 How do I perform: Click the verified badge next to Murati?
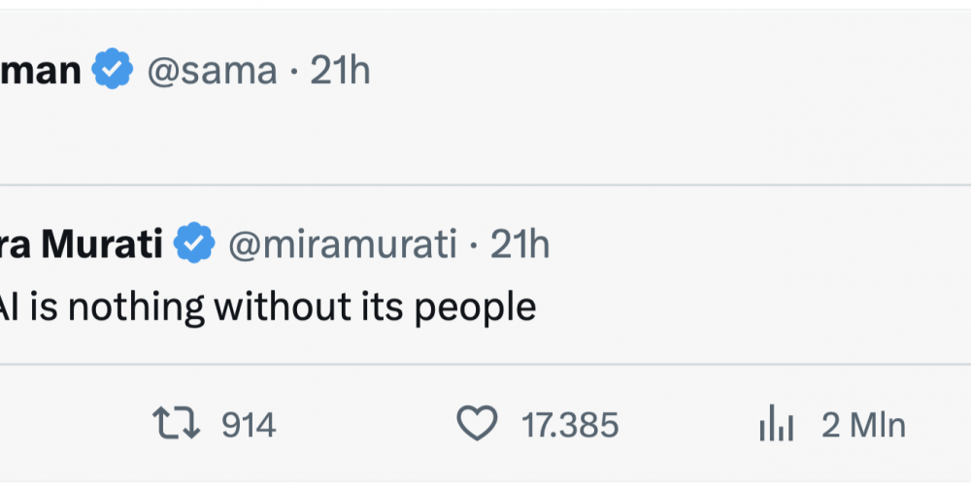coord(194,242)
